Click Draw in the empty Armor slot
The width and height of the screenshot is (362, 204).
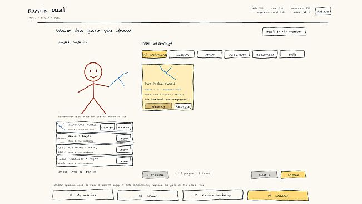tap(124, 138)
